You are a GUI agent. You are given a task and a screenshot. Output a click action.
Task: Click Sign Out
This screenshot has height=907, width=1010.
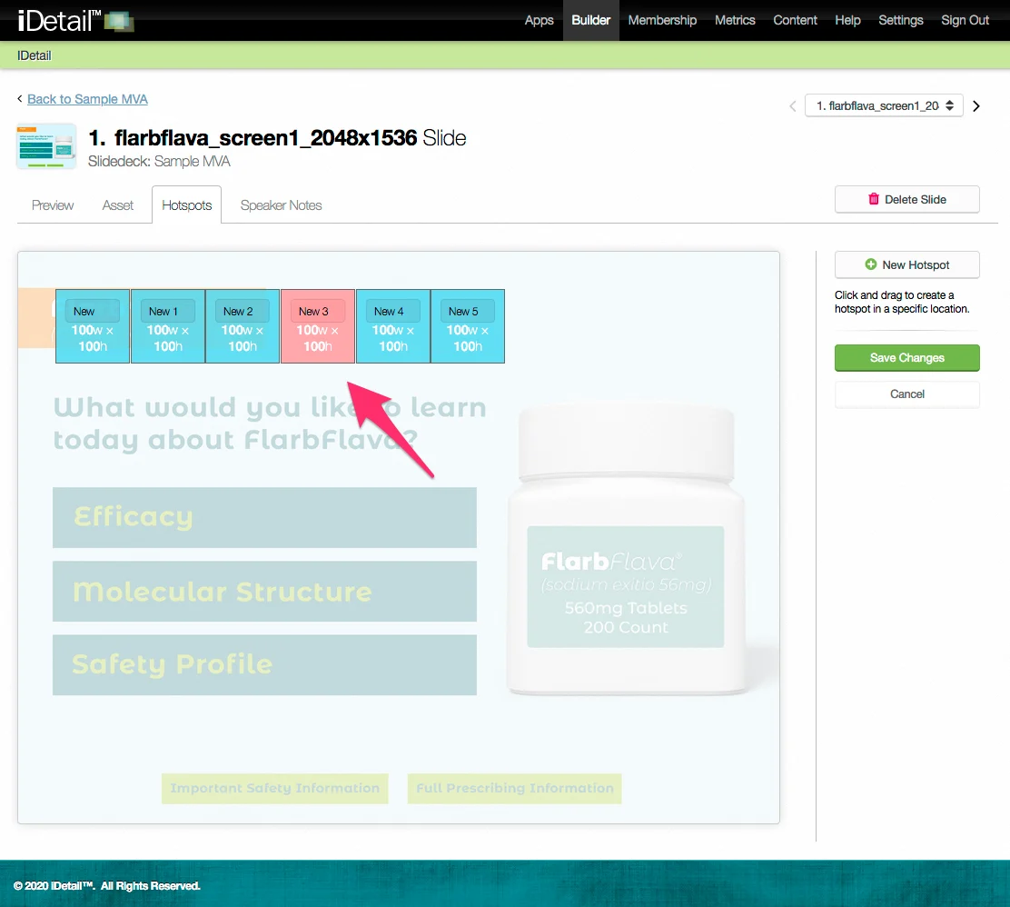tap(965, 21)
